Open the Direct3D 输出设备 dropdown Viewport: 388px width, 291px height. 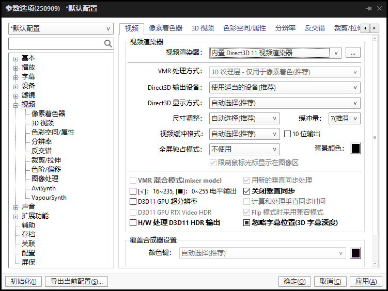(285, 87)
